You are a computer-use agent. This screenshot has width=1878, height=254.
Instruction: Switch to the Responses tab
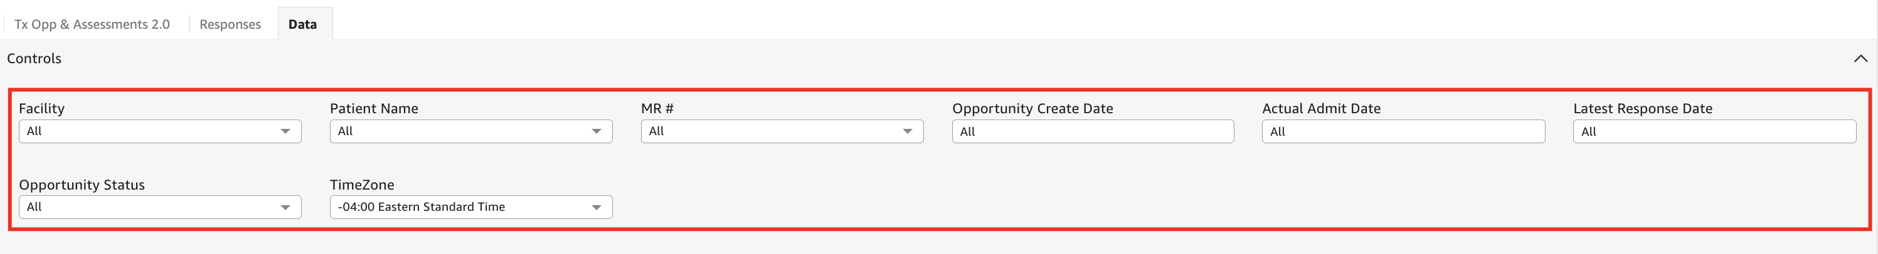pyautogui.click(x=230, y=25)
